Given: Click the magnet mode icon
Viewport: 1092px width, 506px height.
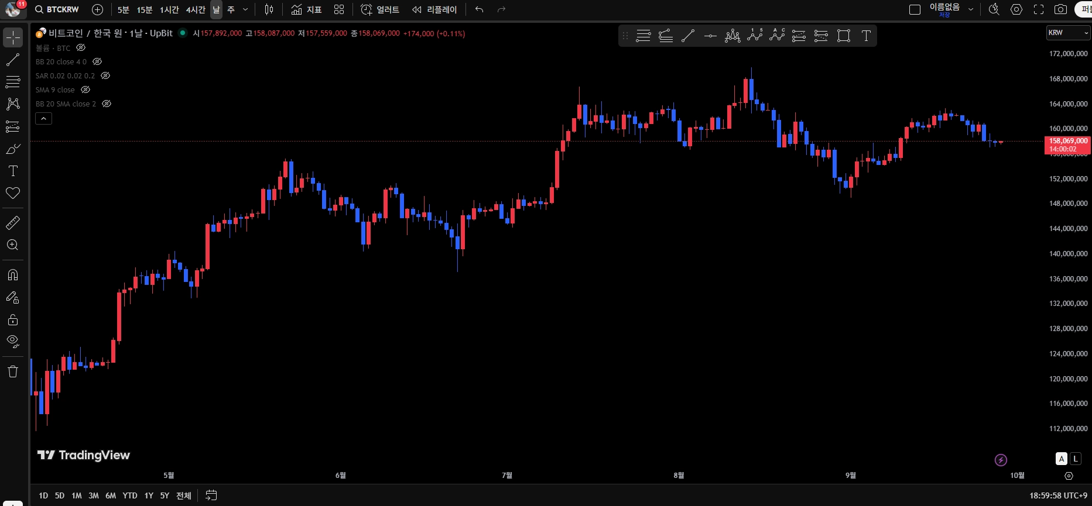Looking at the screenshot, I should (x=13, y=275).
